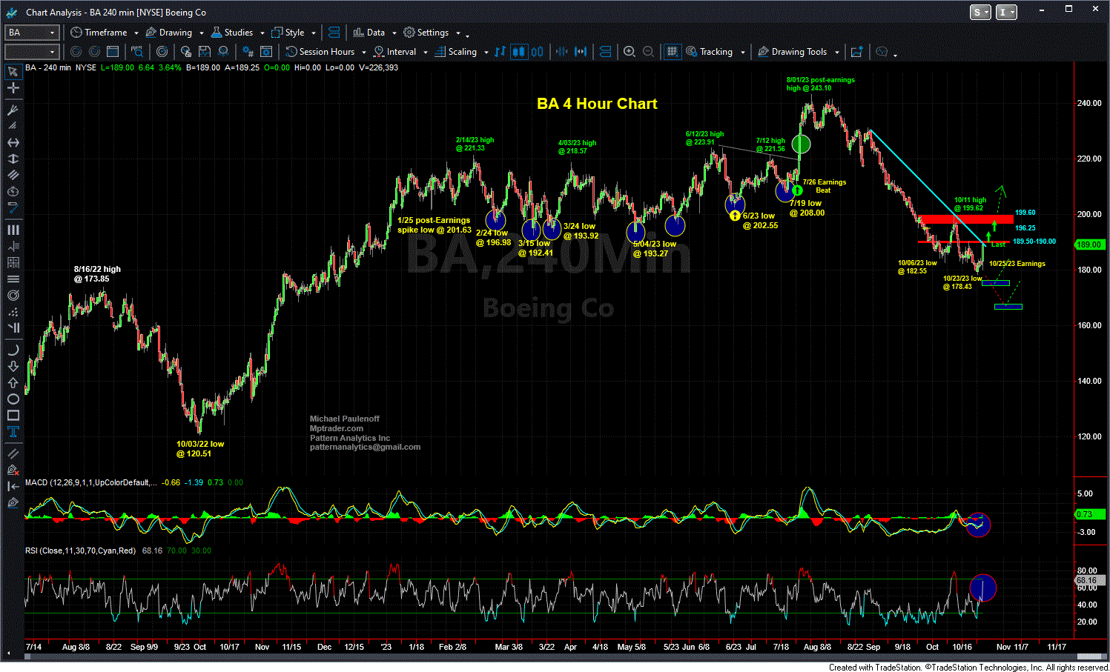Open the Settings menu
This screenshot has height=672, width=1110.
426,33
